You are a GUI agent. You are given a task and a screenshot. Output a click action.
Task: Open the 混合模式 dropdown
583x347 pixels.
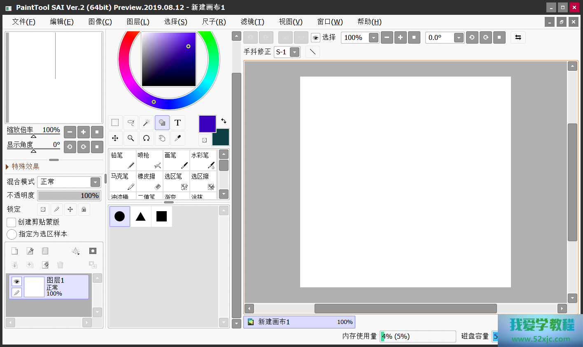click(x=95, y=182)
